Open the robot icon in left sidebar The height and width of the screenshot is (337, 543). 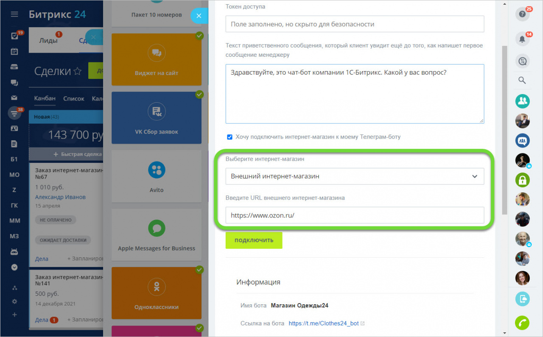(14, 252)
